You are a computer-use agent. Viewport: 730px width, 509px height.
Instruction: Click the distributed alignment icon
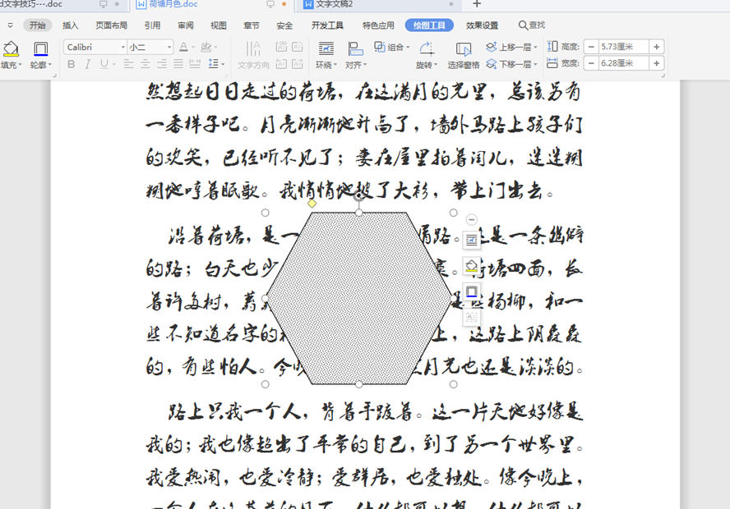pyautogui.click(x=195, y=64)
